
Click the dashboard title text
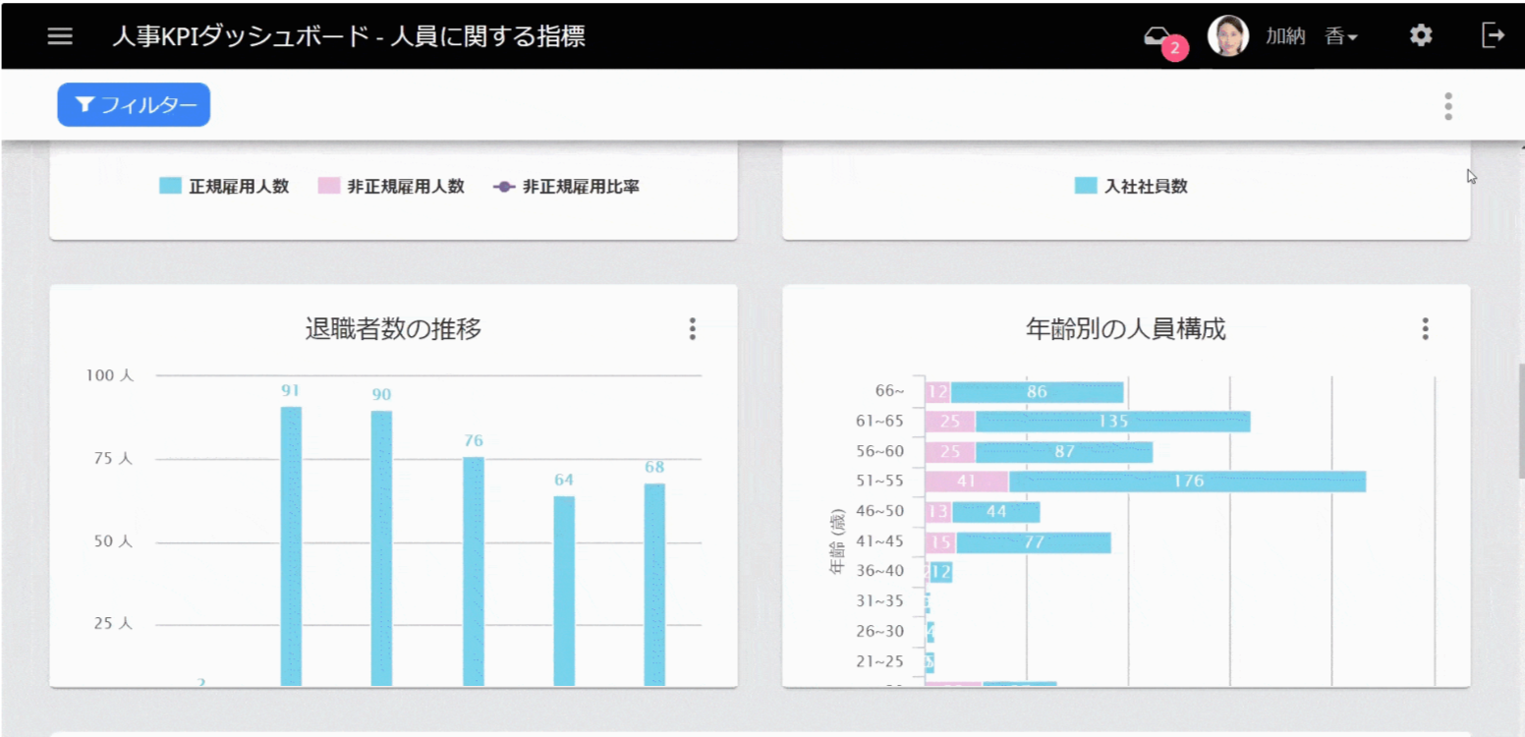(349, 36)
